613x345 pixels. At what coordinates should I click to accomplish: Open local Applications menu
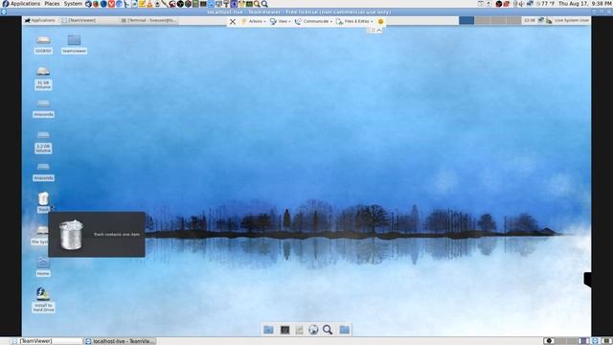[21, 4]
